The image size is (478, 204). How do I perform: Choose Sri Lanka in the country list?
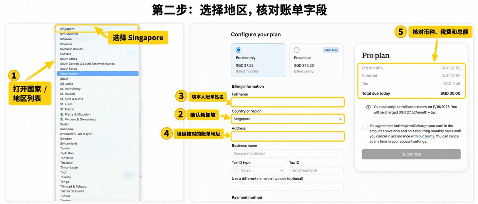[x=67, y=84]
